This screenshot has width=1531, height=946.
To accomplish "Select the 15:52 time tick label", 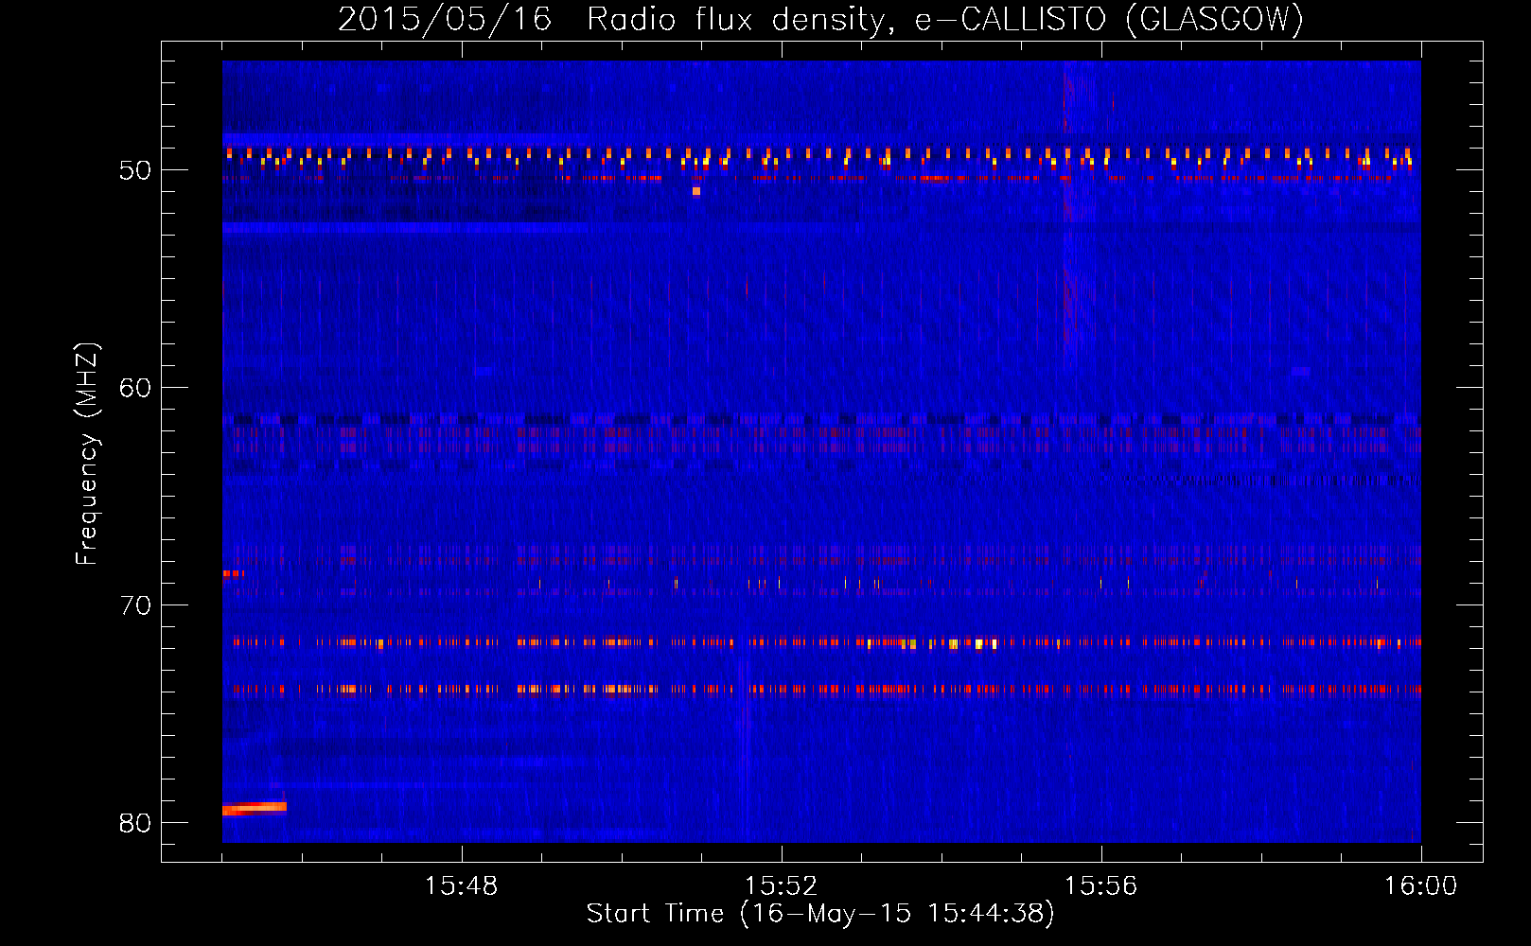I will [782, 886].
